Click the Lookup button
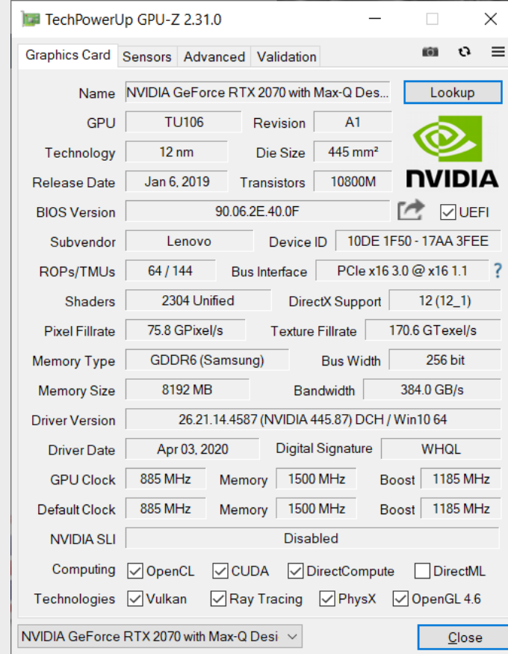 453,92
